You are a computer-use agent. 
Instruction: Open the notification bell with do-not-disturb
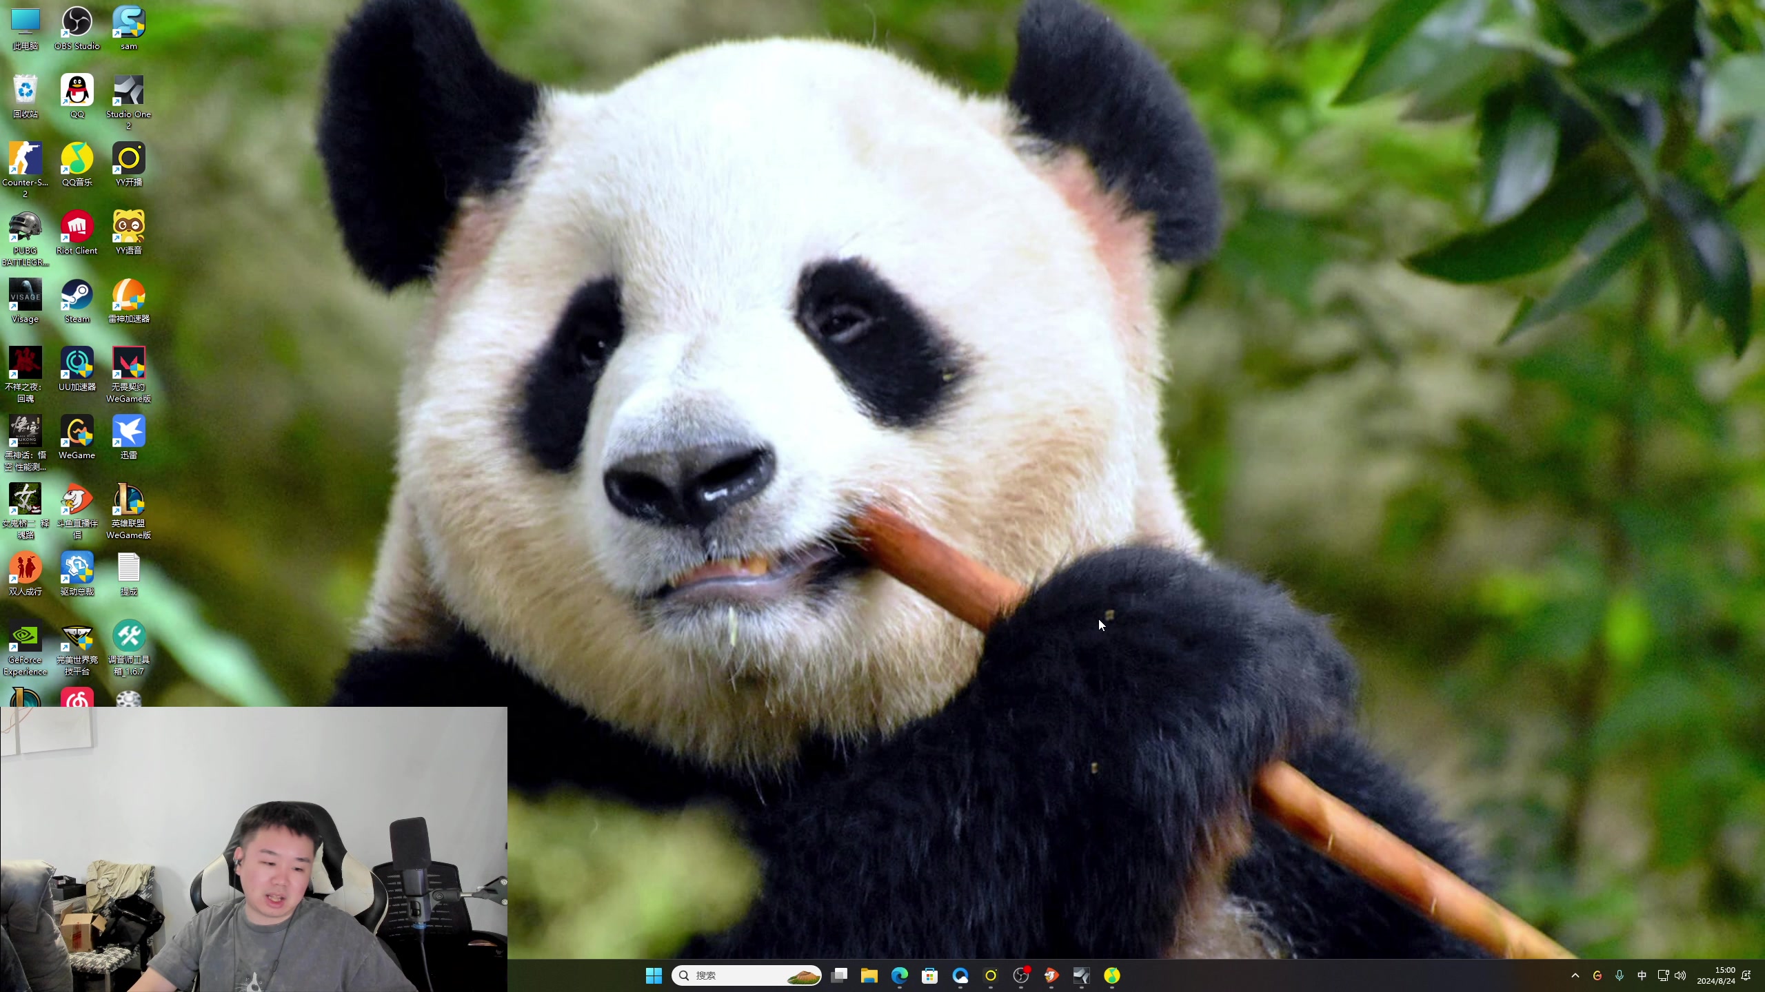click(1746, 975)
